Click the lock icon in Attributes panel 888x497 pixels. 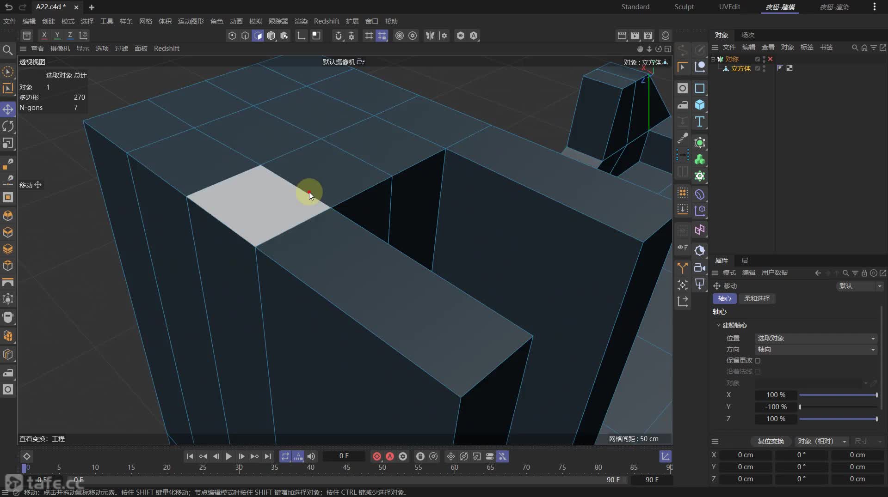pos(864,273)
